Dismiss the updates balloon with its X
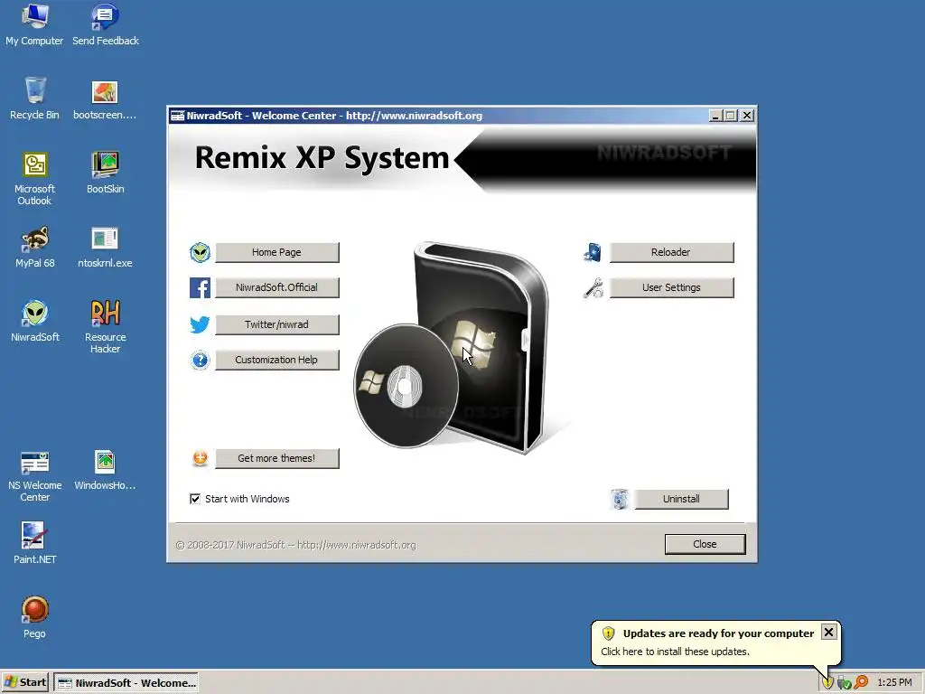Viewport: 925px width, 694px height. tap(829, 632)
